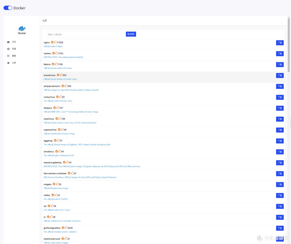Screen dimensions: 291x244
Task: Download the eggdrop image
Action: [x=280, y=141]
